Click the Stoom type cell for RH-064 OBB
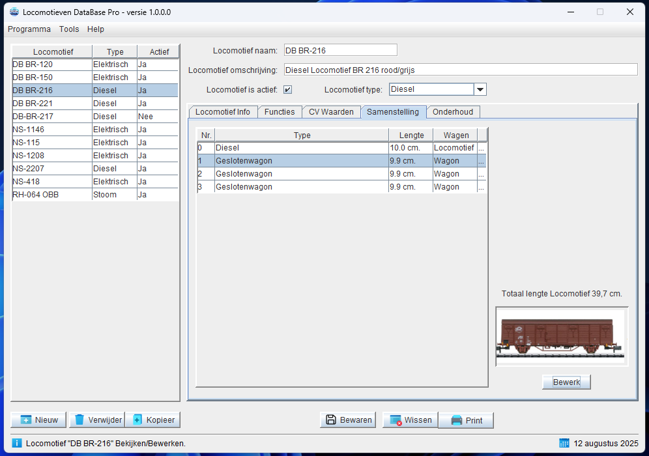This screenshot has height=456, width=649. (x=114, y=195)
